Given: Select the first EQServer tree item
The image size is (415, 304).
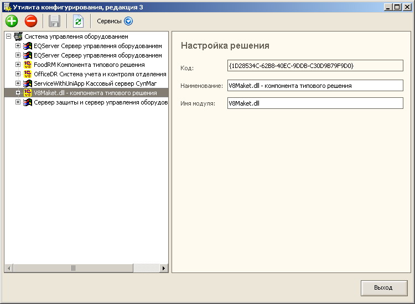Looking at the screenshot, I should [x=97, y=46].
